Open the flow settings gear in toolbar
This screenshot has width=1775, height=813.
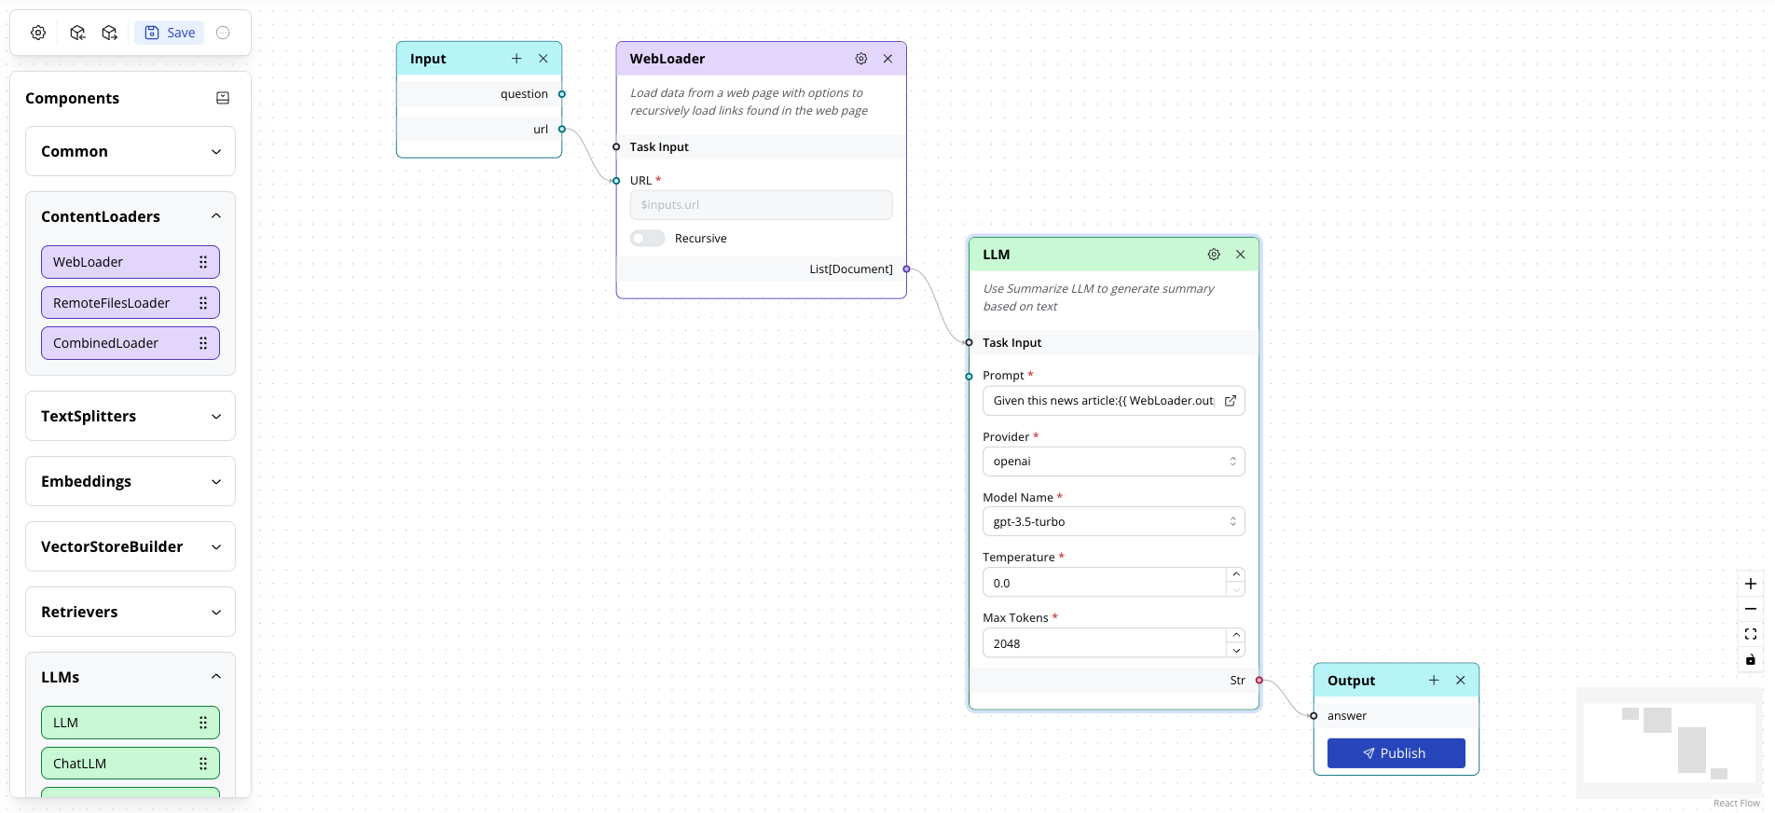[38, 33]
